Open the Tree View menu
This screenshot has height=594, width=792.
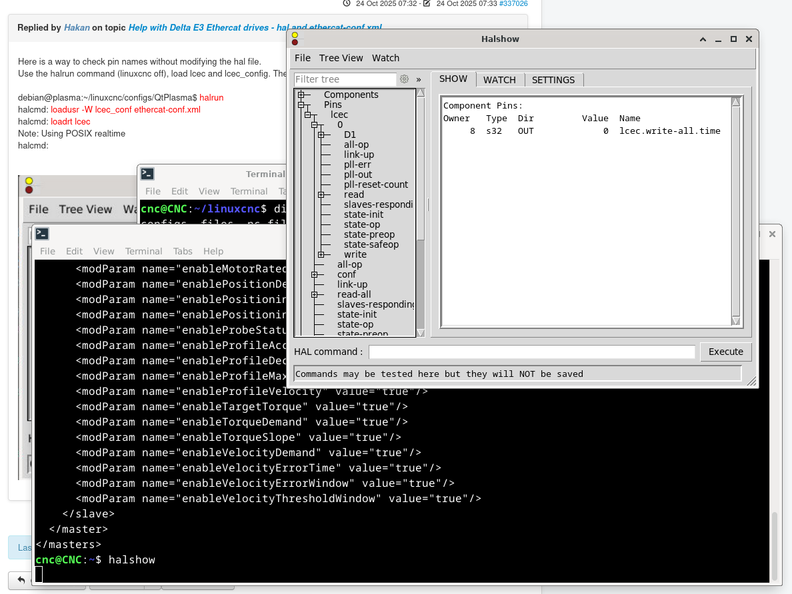click(x=341, y=58)
